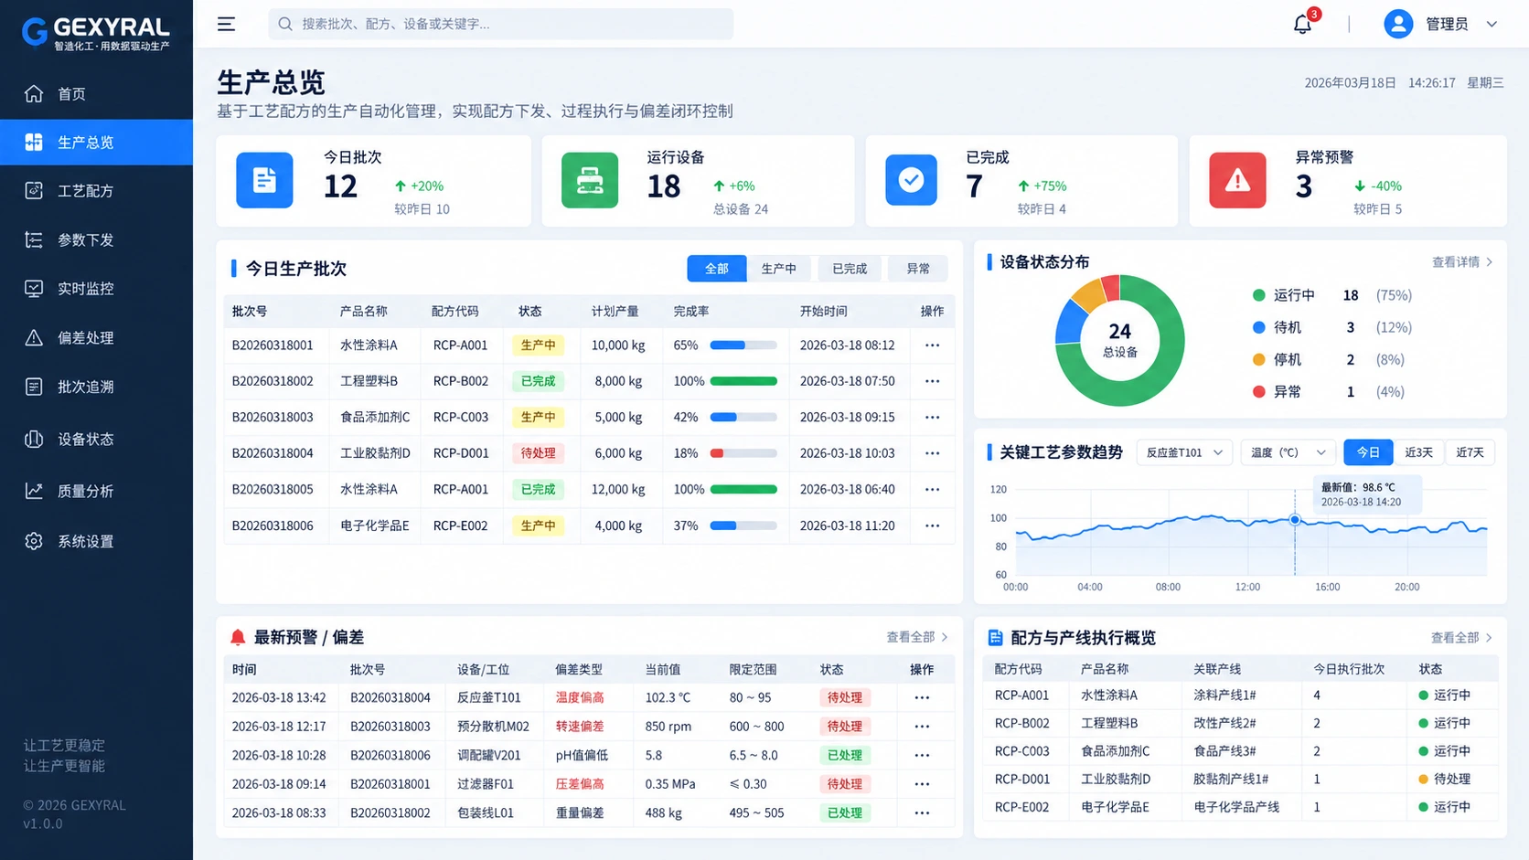Image resolution: width=1529 pixels, height=860 pixels.
Task: Open the 生产总览 sidebar menu item
Action: click(96, 143)
